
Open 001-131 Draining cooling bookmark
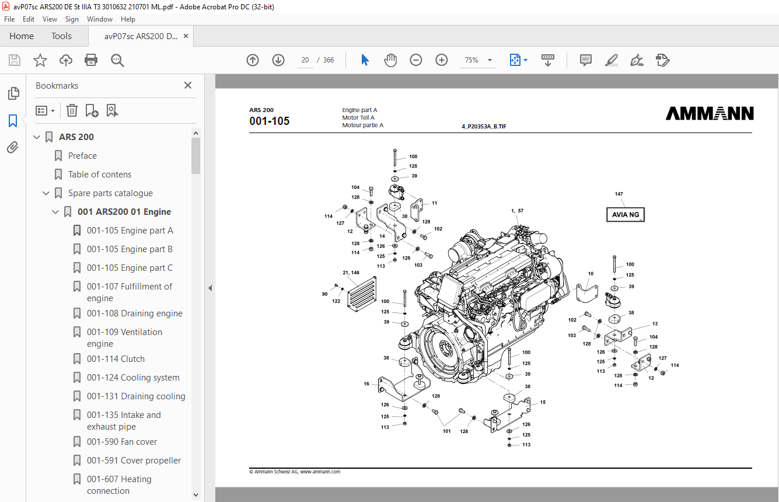coord(136,396)
